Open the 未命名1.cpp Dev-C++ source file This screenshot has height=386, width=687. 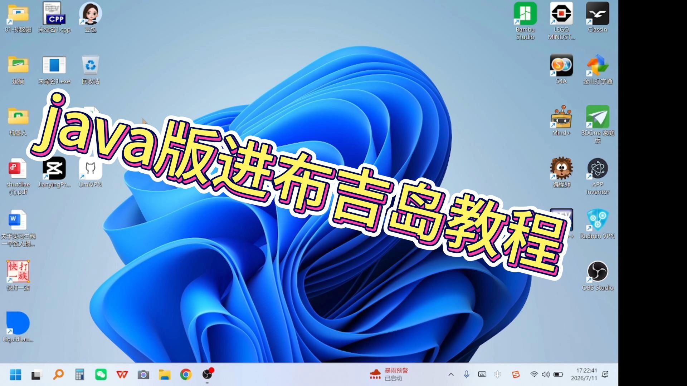point(54,18)
